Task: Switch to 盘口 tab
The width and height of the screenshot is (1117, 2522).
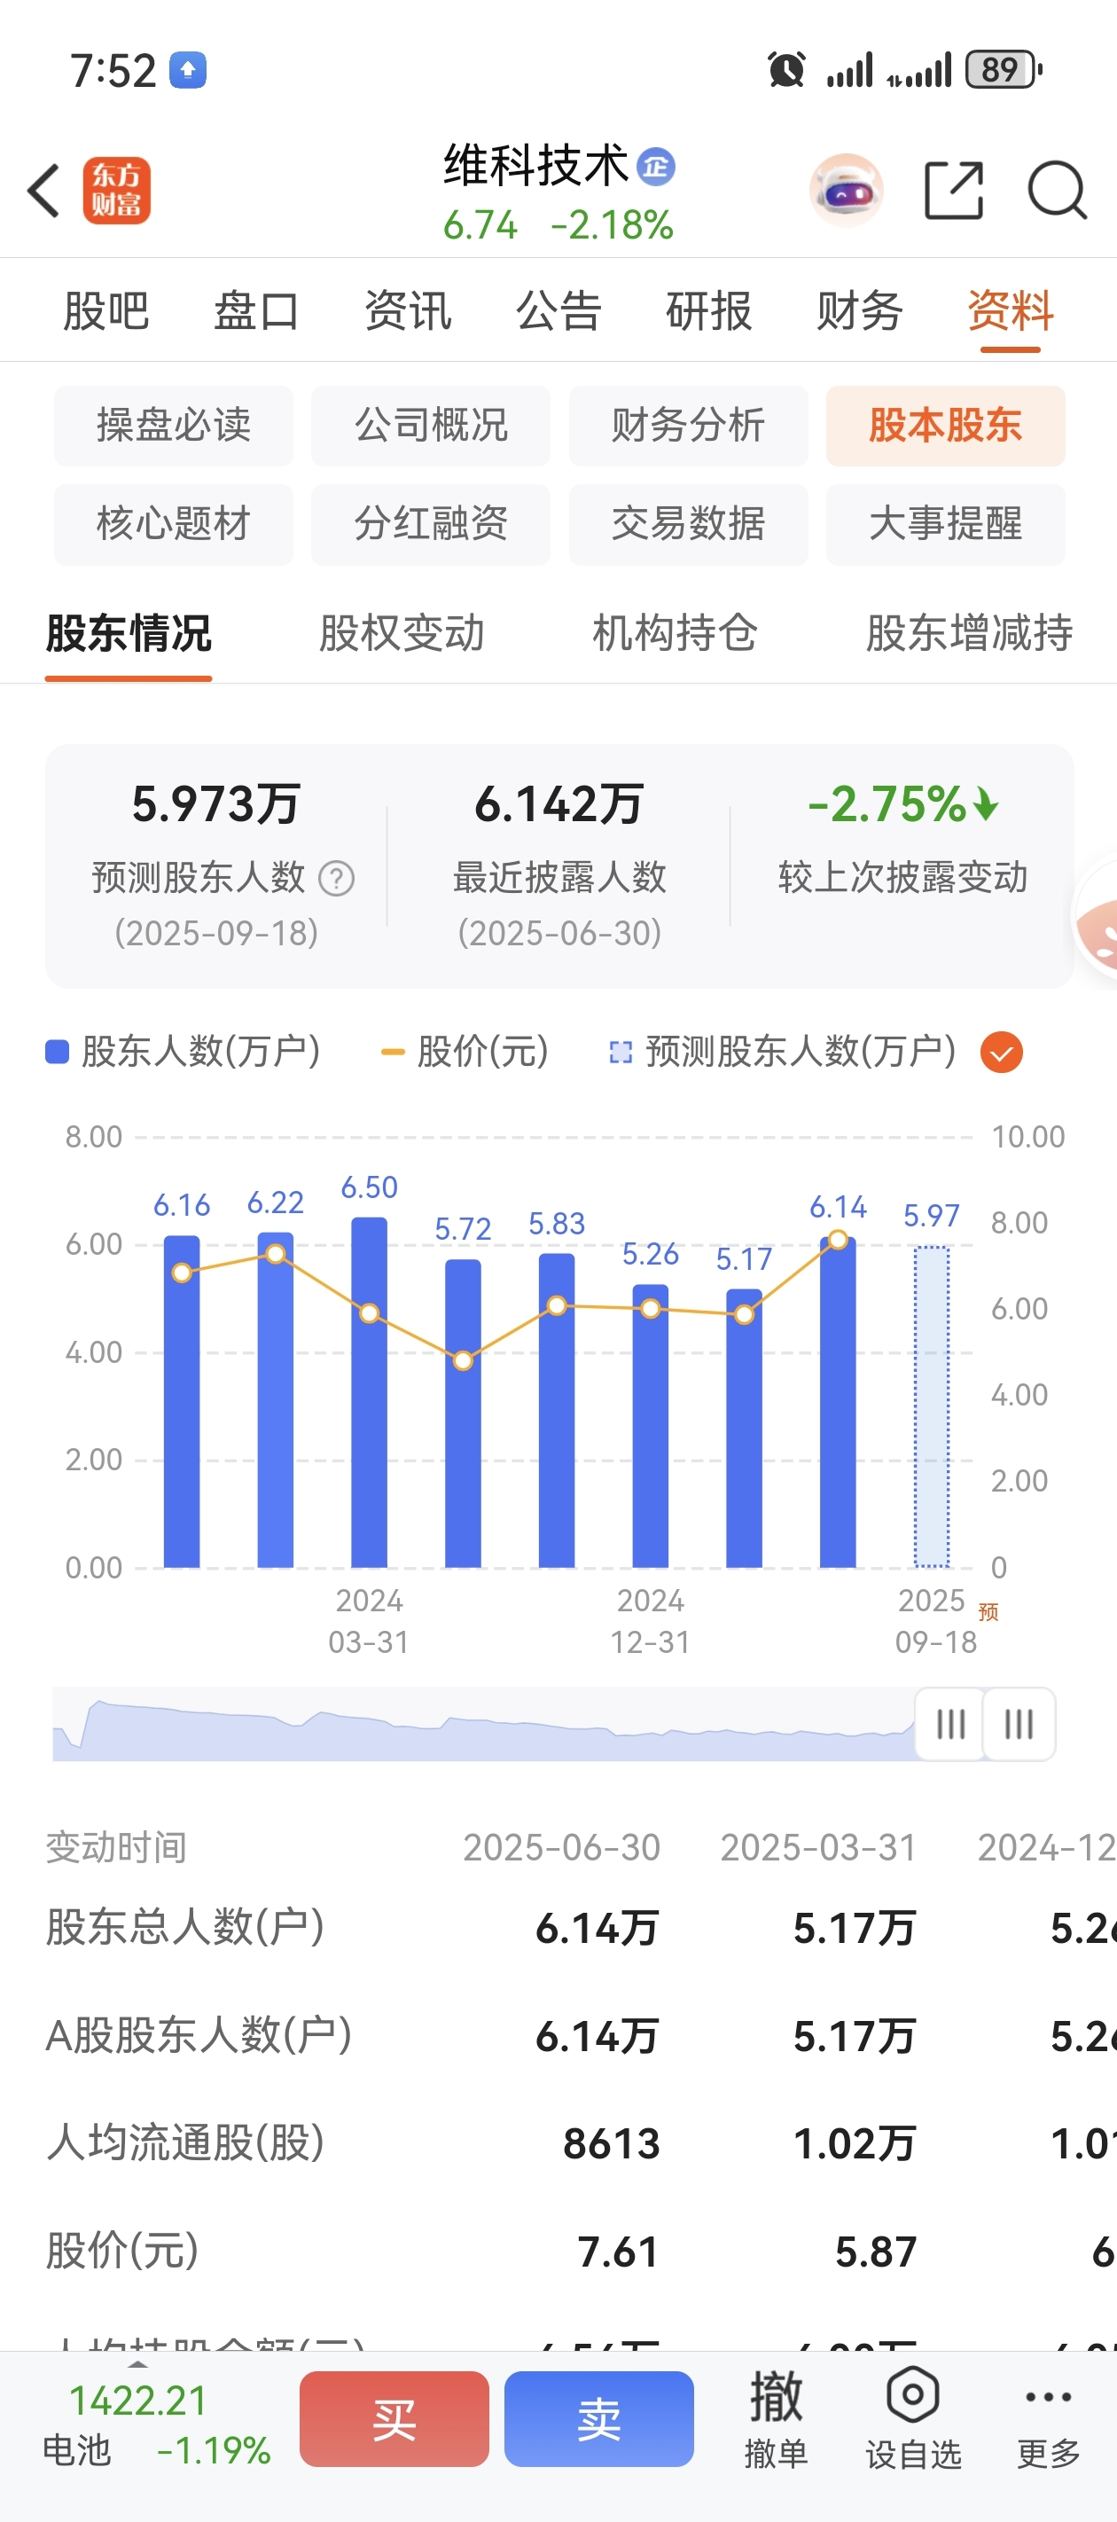Action: point(256,311)
